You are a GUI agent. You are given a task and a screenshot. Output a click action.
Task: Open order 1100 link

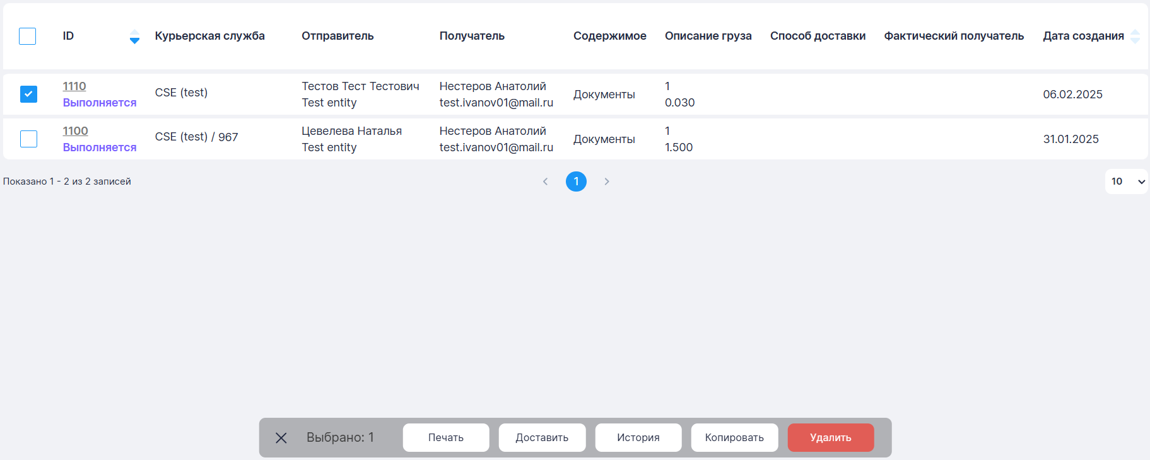click(x=75, y=131)
